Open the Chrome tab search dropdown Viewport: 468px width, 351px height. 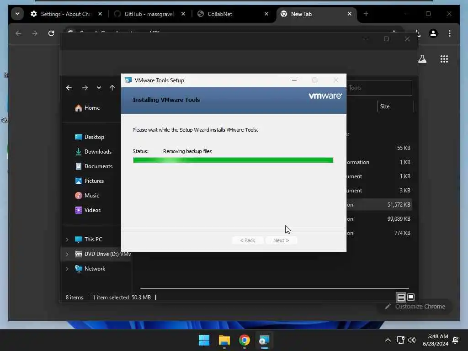click(17, 14)
